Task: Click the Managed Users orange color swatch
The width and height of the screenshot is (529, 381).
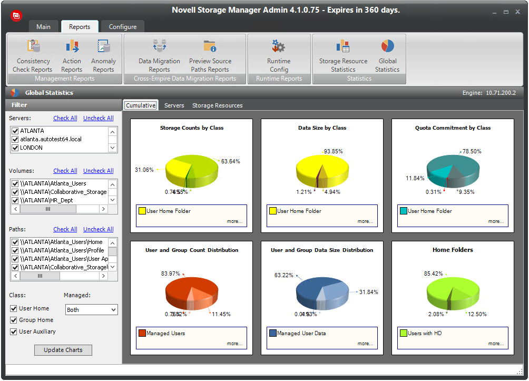Action: tap(142, 333)
